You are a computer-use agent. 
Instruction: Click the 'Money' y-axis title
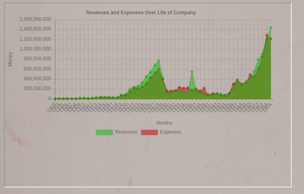[x=10, y=59]
